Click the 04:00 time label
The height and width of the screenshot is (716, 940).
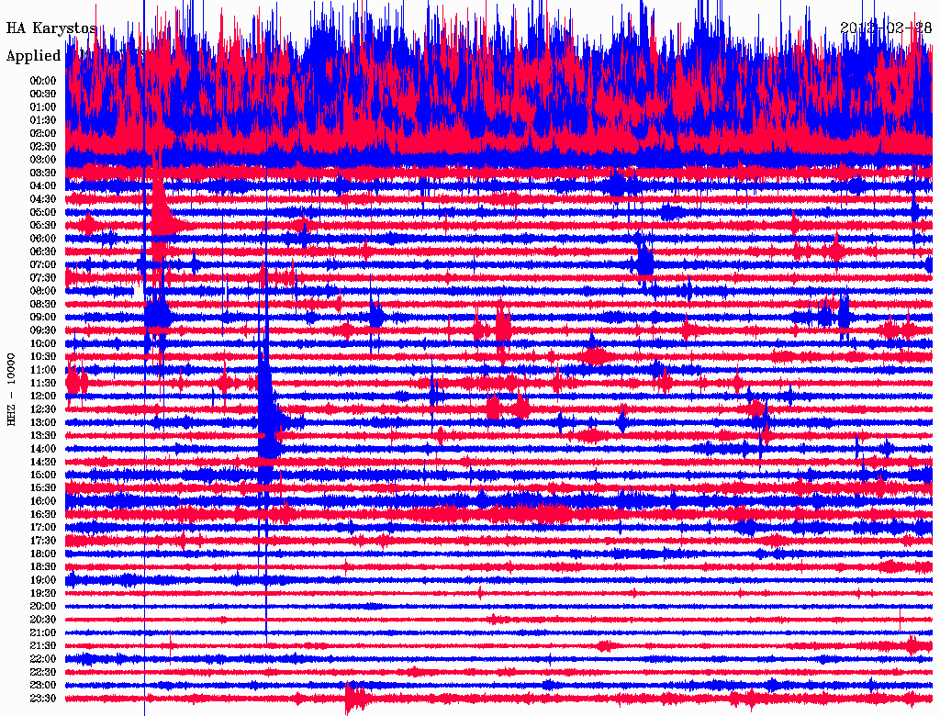tap(43, 186)
